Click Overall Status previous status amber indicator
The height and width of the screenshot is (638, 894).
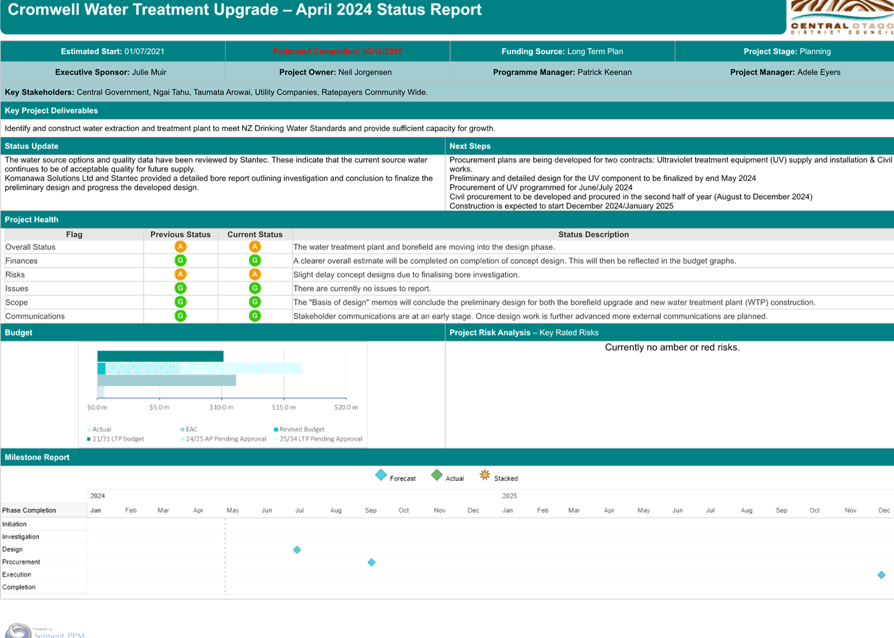tap(180, 247)
